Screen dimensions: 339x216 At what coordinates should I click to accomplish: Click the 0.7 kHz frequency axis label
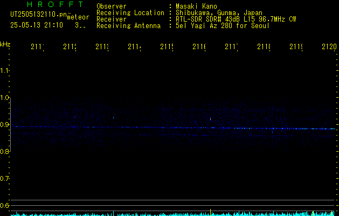click(4, 179)
